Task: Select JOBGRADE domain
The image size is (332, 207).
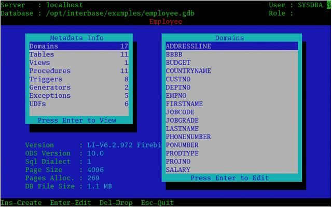Action: point(232,120)
